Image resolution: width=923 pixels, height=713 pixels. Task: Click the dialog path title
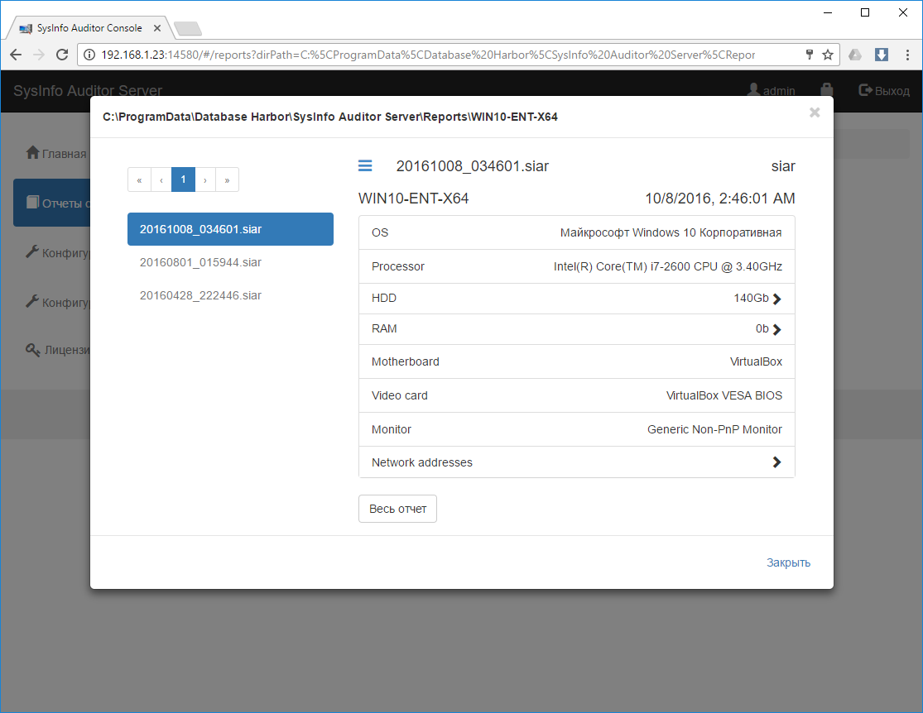(x=329, y=117)
